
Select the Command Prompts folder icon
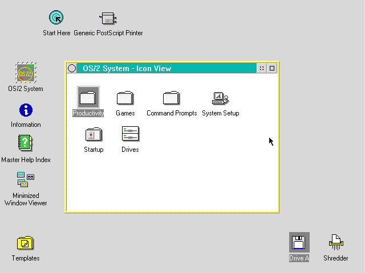tap(171, 98)
